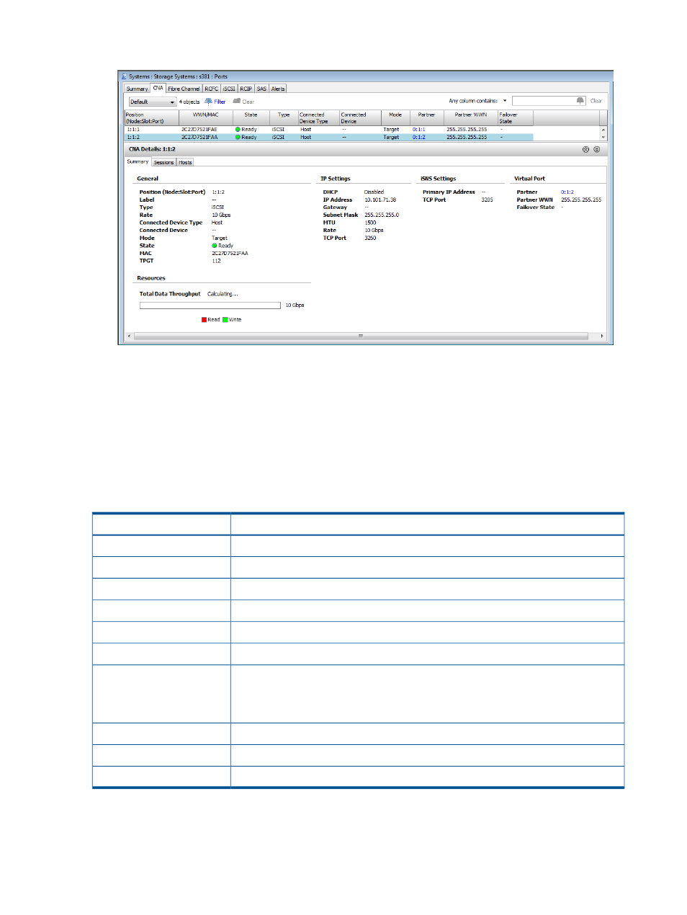687x915 pixels.
Task: Select the details Summary tab
Action: click(x=138, y=162)
